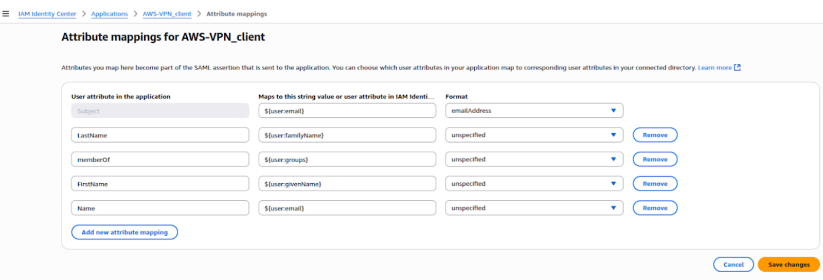Click the Format column header
Screen dimensions: 823x280
tap(456, 96)
